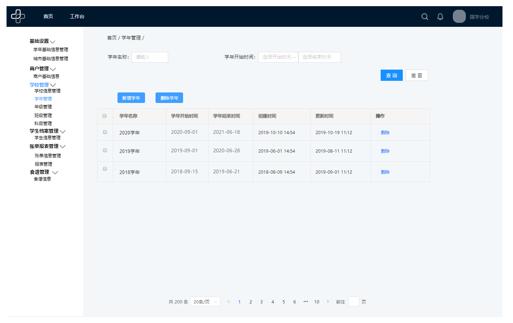Click 删除 link for 2019学年
The image size is (513, 323).
[385, 151]
